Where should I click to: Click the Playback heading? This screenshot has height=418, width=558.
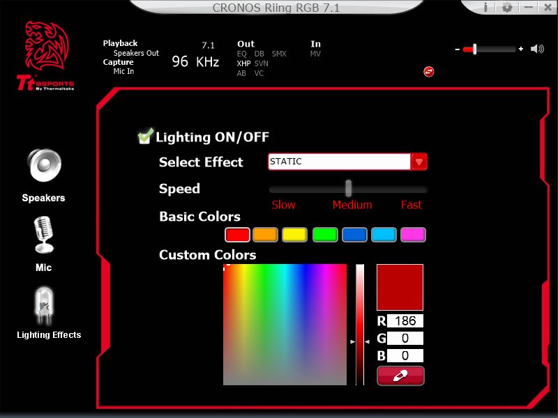pos(120,43)
